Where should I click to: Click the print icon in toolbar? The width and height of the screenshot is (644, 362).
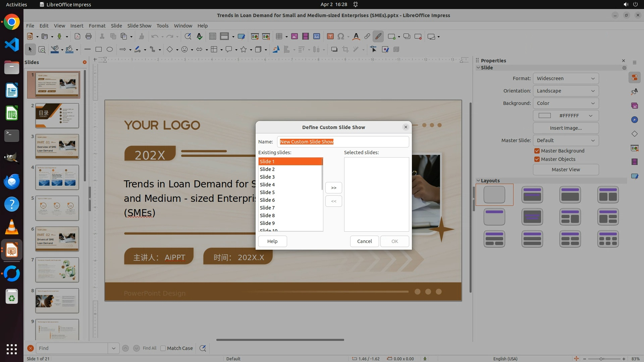[x=89, y=37]
